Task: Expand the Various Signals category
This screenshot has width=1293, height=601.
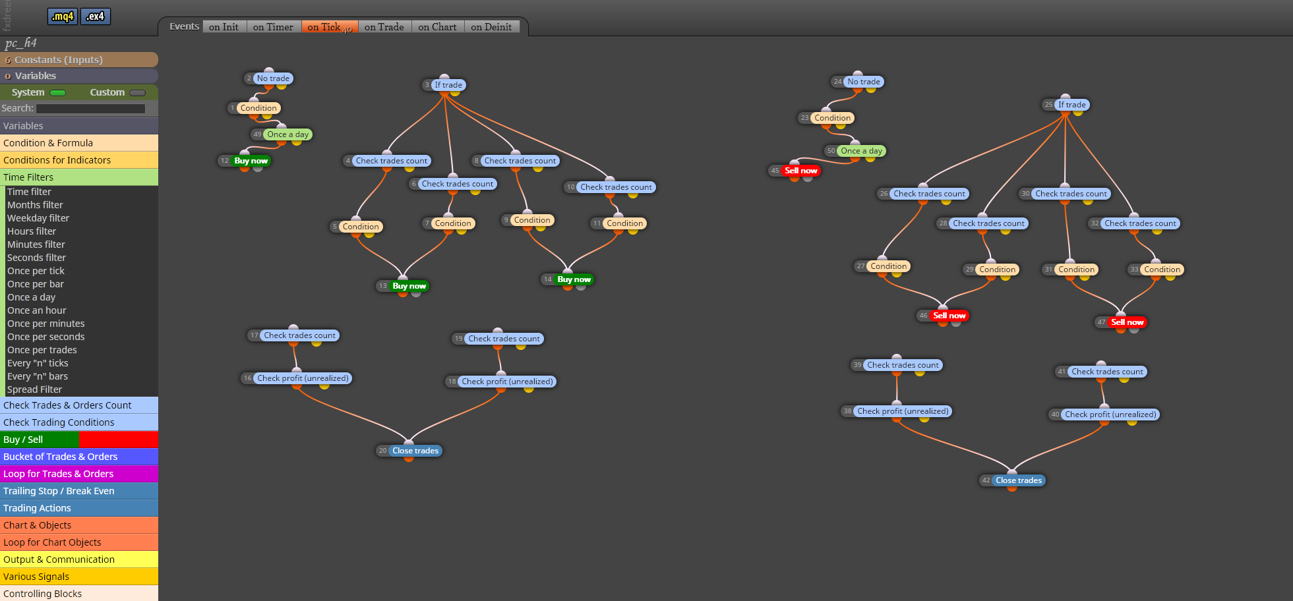Action: click(x=79, y=577)
